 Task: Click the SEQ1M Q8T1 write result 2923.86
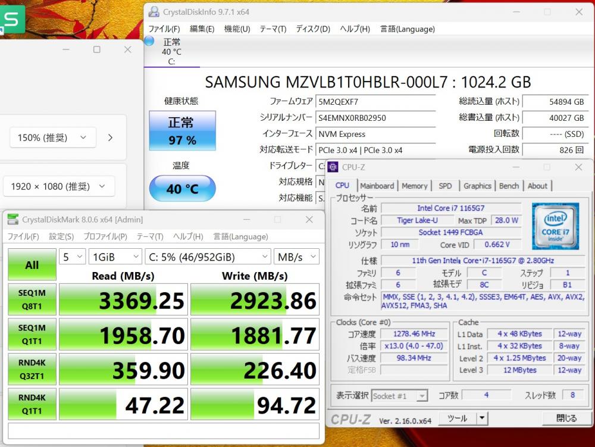[255, 299]
